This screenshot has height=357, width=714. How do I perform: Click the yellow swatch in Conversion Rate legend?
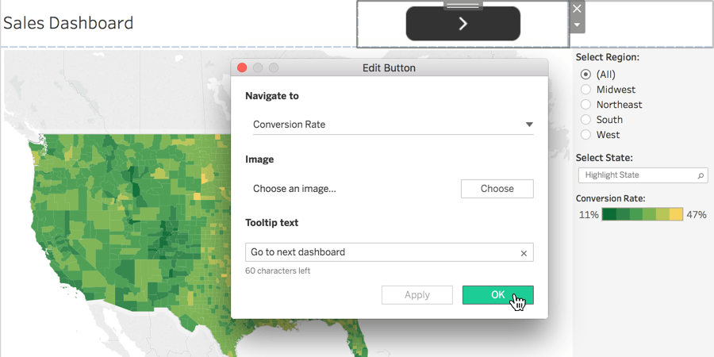coord(676,214)
